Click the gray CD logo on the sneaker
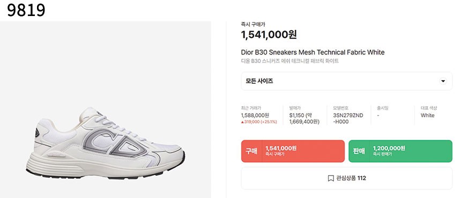The width and height of the screenshot is (461, 198). click(x=115, y=142)
